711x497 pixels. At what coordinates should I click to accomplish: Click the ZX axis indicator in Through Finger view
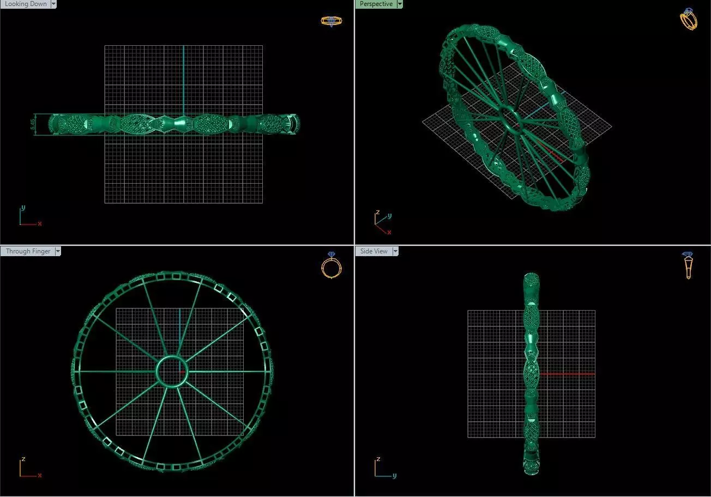(30, 468)
